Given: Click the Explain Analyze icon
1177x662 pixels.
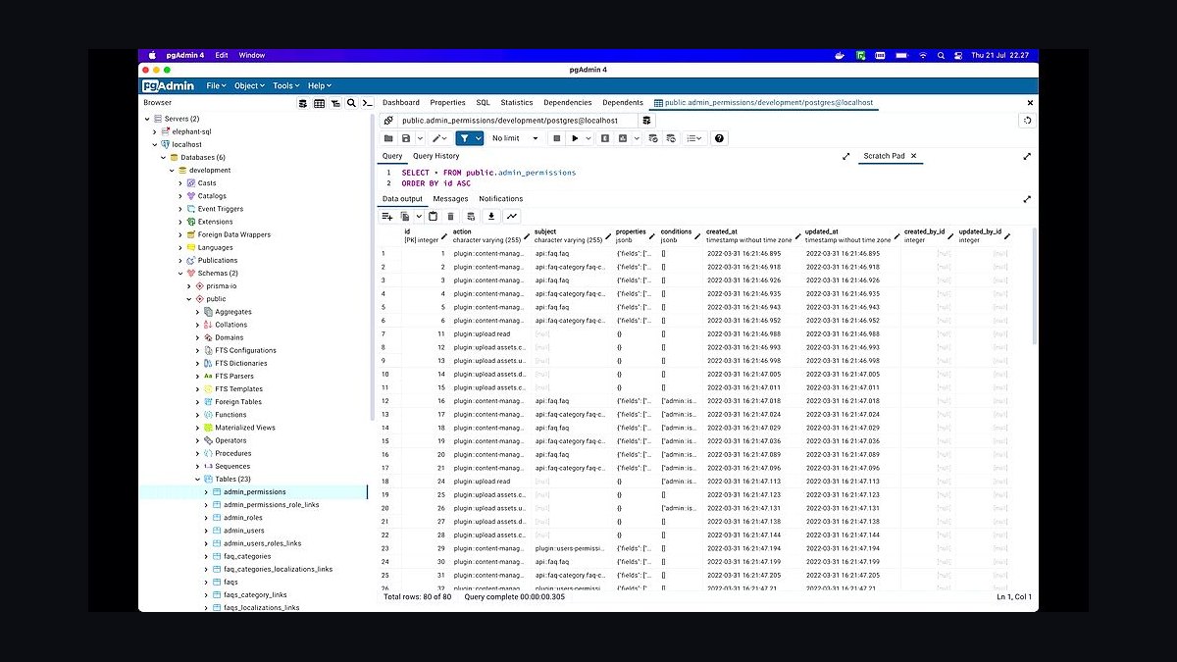Looking at the screenshot, I should pos(623,138).
